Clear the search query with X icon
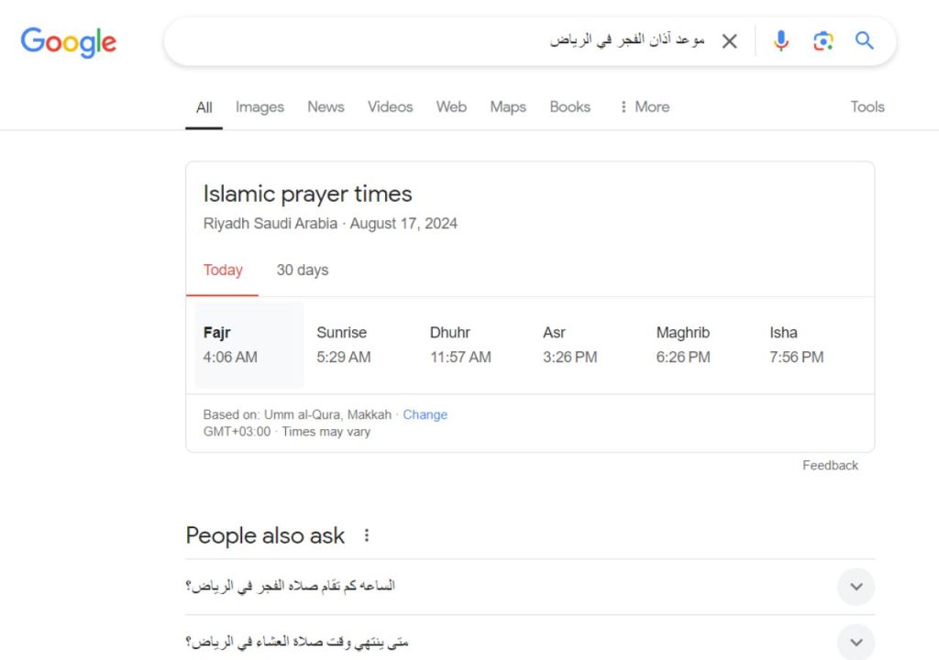This screenshot has height=660, width=939. [x=729, y=41]
